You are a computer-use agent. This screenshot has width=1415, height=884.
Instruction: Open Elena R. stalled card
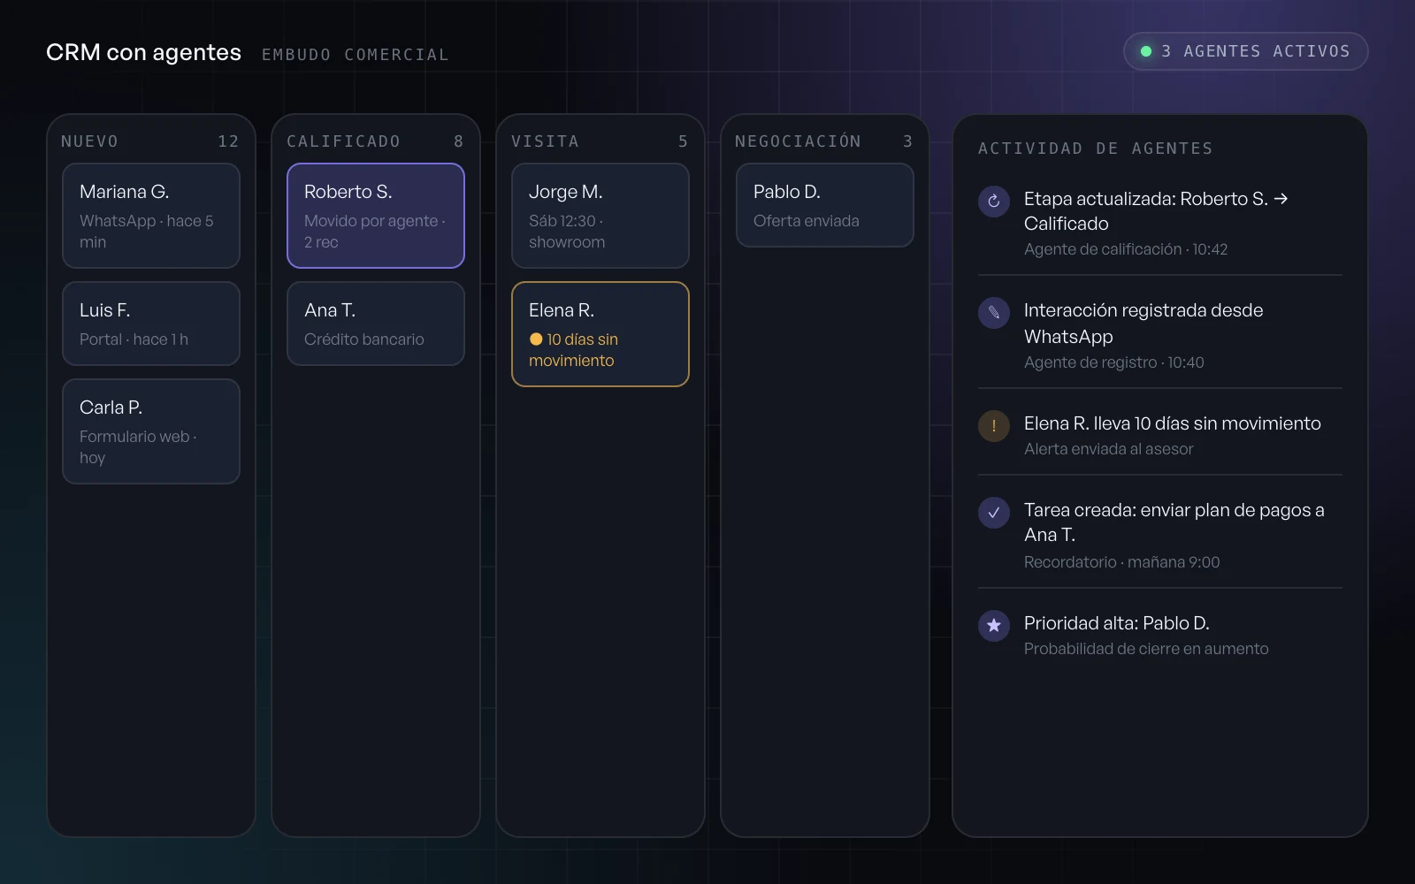[600, 334]
